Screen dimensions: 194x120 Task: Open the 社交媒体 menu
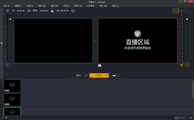[91, 6]
